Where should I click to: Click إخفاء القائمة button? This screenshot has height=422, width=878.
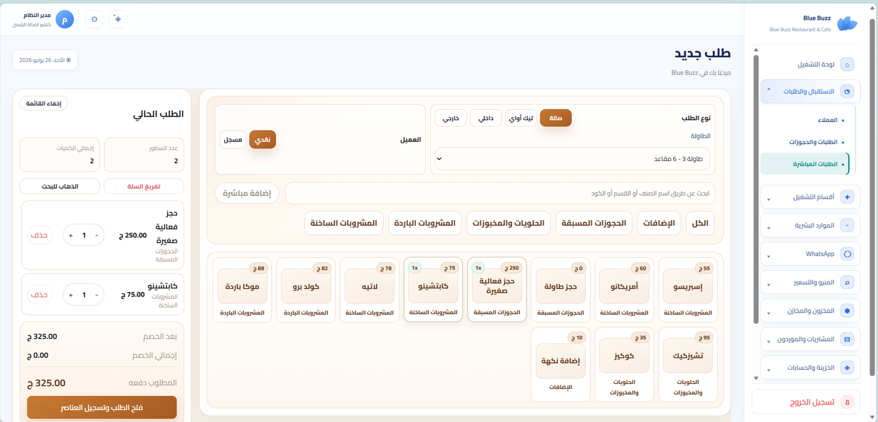coord(44,104)
